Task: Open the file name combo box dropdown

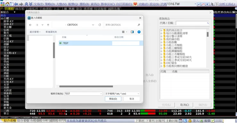Action: 101,94
